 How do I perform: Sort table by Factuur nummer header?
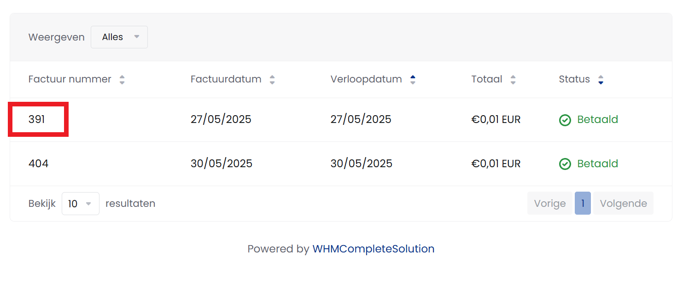click(70, 79)
